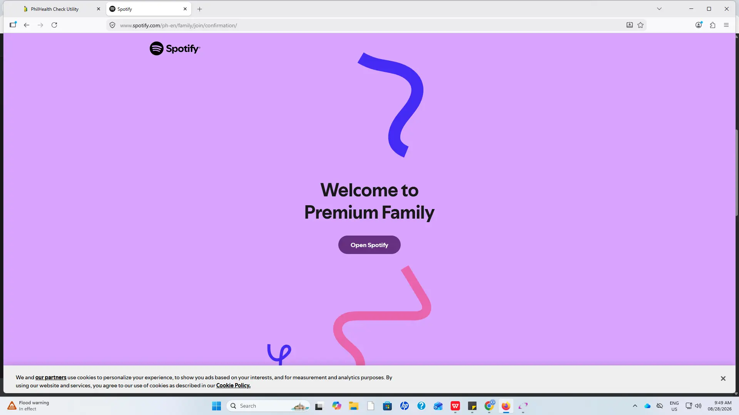Toggle the browser sidebar icon
Image resolution: width=739 pixels, height=415 pixels.
pos(13,25)
